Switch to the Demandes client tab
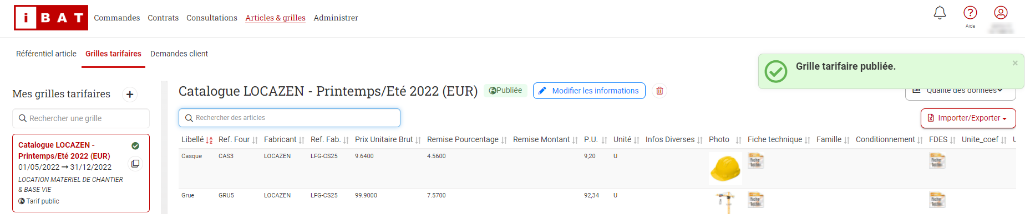Screen dimensions: 1025x214 click(x=179, y=54)
